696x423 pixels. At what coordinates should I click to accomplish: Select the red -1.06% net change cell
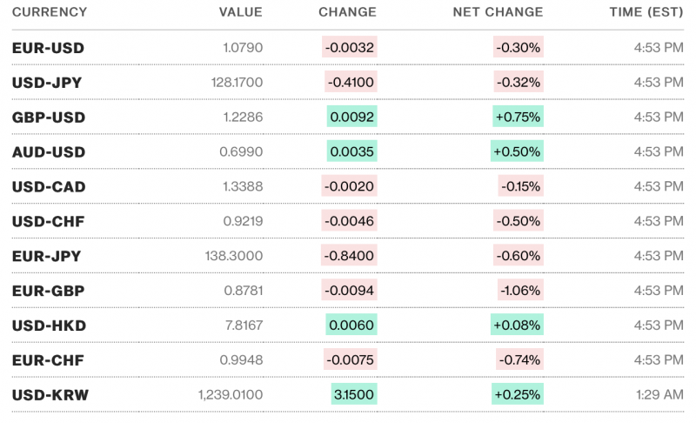tap(520, 291)
